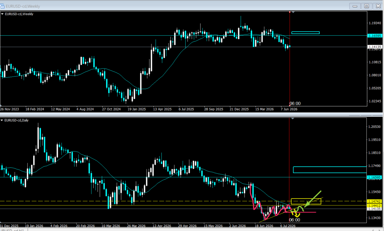This screenshot has width=384, height=231.
Task: Click the title bar text EURUSD-cd,Weekly
Action: pos(23,6)
